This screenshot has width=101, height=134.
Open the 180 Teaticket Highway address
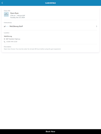[13, 39]
